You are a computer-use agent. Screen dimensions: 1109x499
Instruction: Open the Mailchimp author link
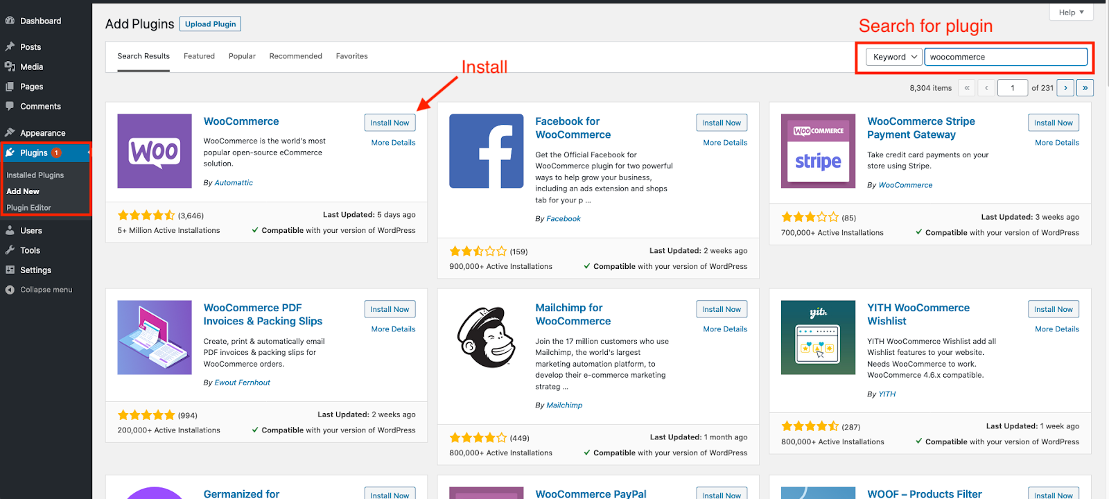tap(564, 405)
